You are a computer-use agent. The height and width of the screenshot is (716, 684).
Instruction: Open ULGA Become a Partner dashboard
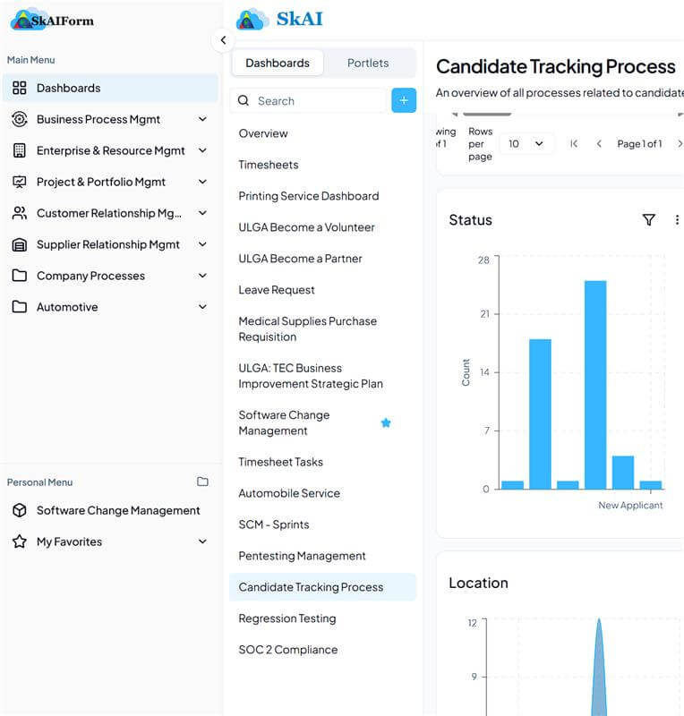click(x=300, y=259)
